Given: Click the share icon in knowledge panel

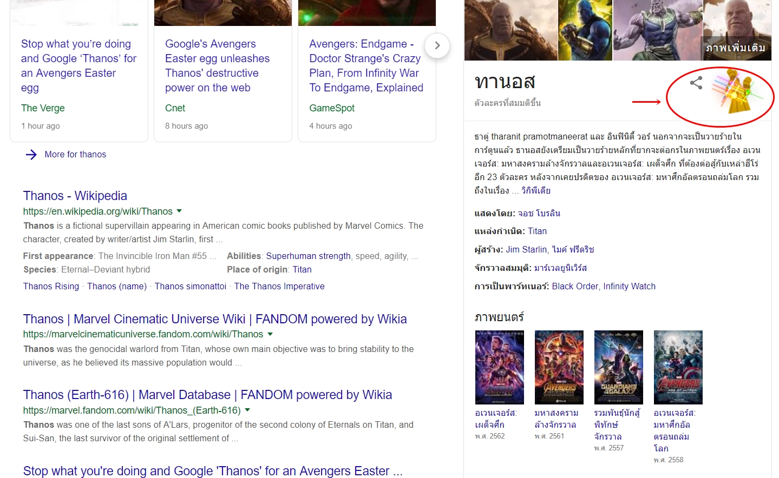Looking at the screenshot, I should [x=696, y=83].
